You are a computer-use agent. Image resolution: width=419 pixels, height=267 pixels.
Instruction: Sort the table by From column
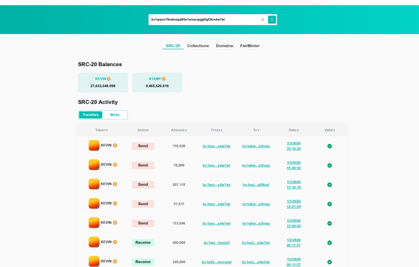pyautogui.click(x=216, y=130)
